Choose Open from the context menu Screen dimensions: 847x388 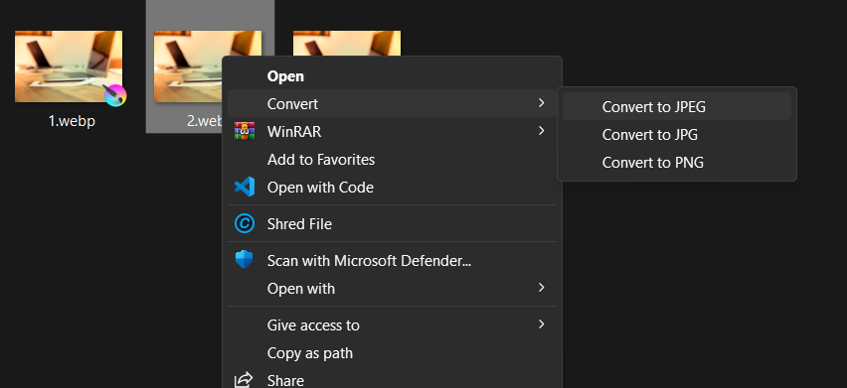pos(392,76)
